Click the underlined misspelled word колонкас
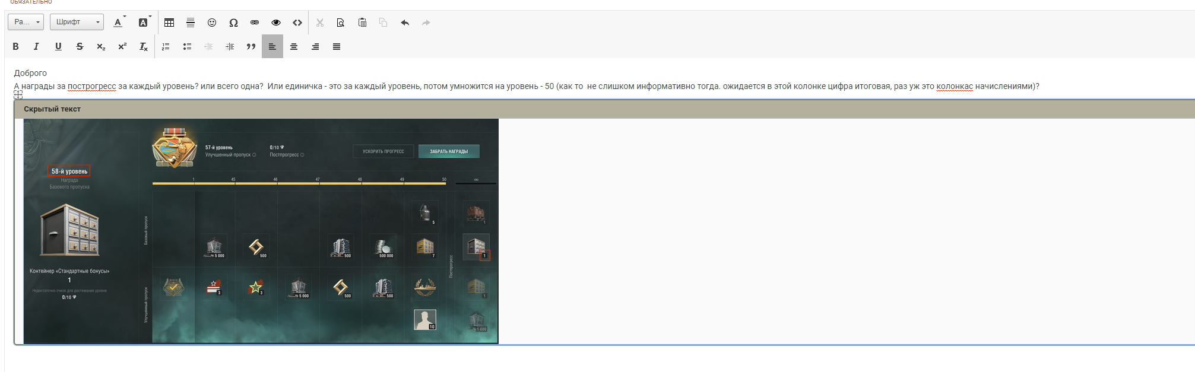Screen dimensions: 1195x372 click(955, 86)
